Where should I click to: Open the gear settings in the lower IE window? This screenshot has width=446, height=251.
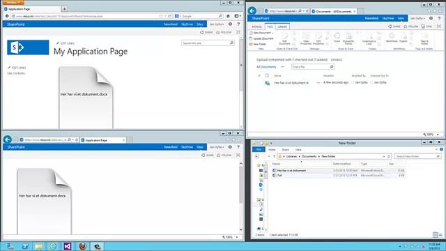tap(230, 147)
